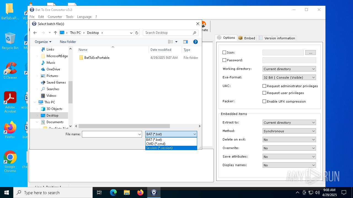Open the Converter menu

coord(55,17)
